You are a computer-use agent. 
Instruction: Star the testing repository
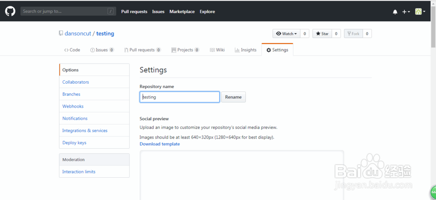[322, 34]
